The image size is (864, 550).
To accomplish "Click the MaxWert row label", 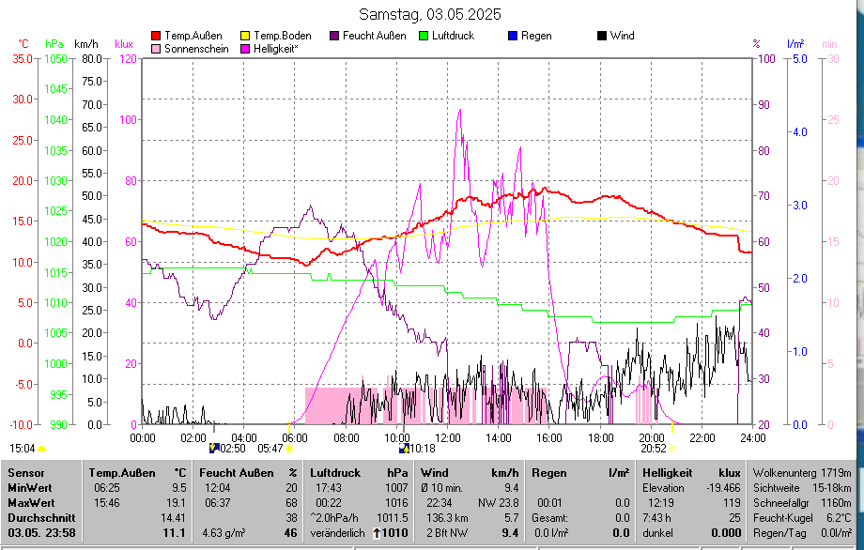I will tap(31, 503).
